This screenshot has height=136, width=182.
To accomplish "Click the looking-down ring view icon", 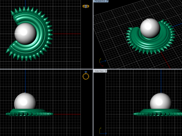I will [86, 6].
